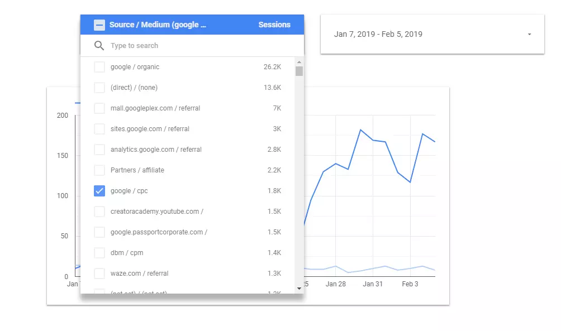
Task: Click the Feb 3 axis label
Action: point(410,284)
